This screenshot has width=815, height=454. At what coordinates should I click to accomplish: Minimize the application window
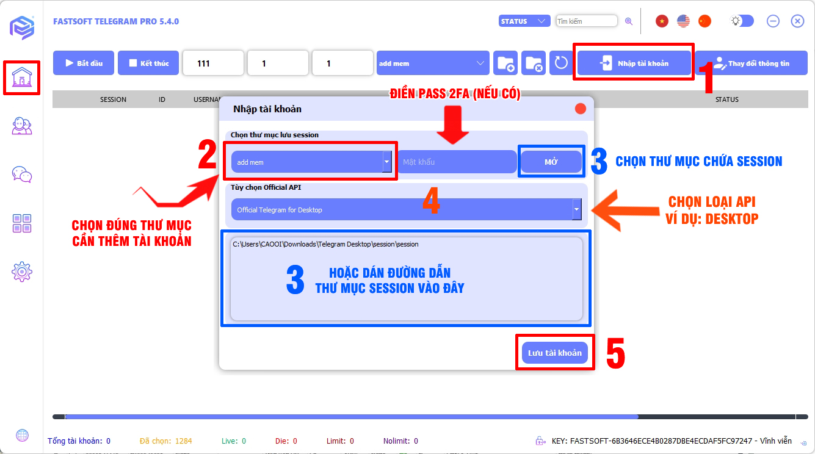773,21
